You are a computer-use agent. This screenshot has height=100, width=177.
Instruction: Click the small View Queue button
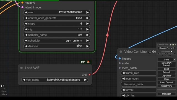(x=171, y=54)
